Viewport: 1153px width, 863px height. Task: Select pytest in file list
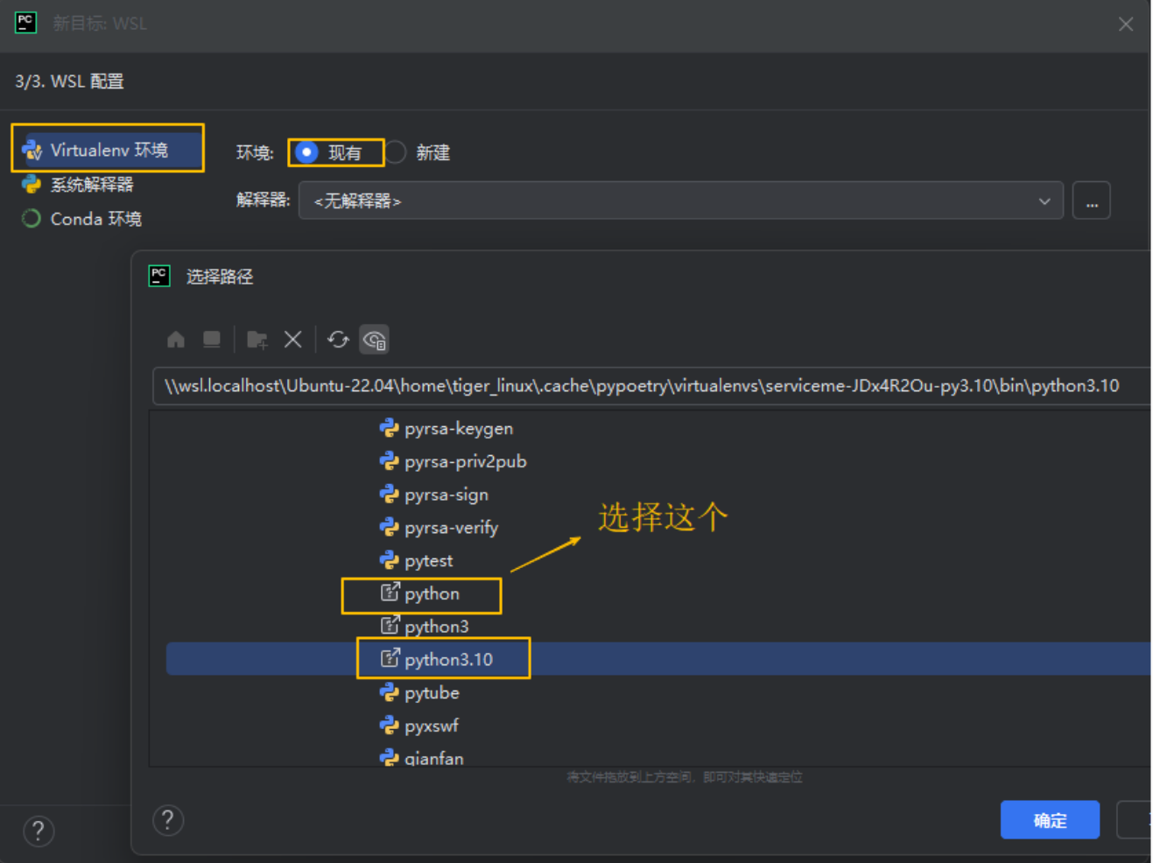tap(428, 561)
